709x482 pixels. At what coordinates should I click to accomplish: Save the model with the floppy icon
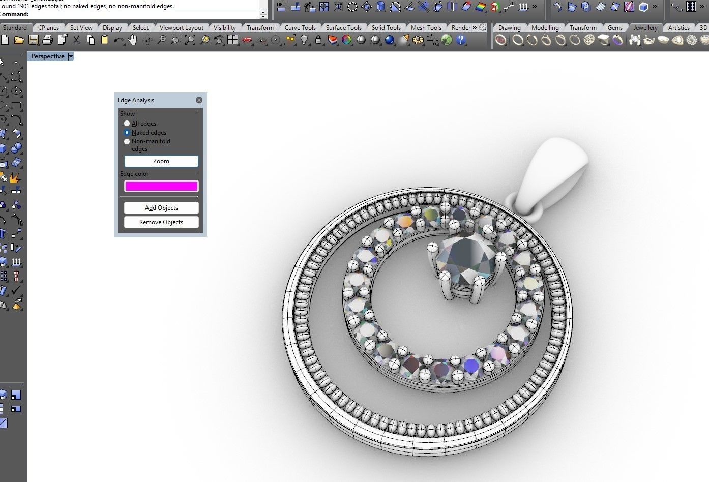click(33, 40)
